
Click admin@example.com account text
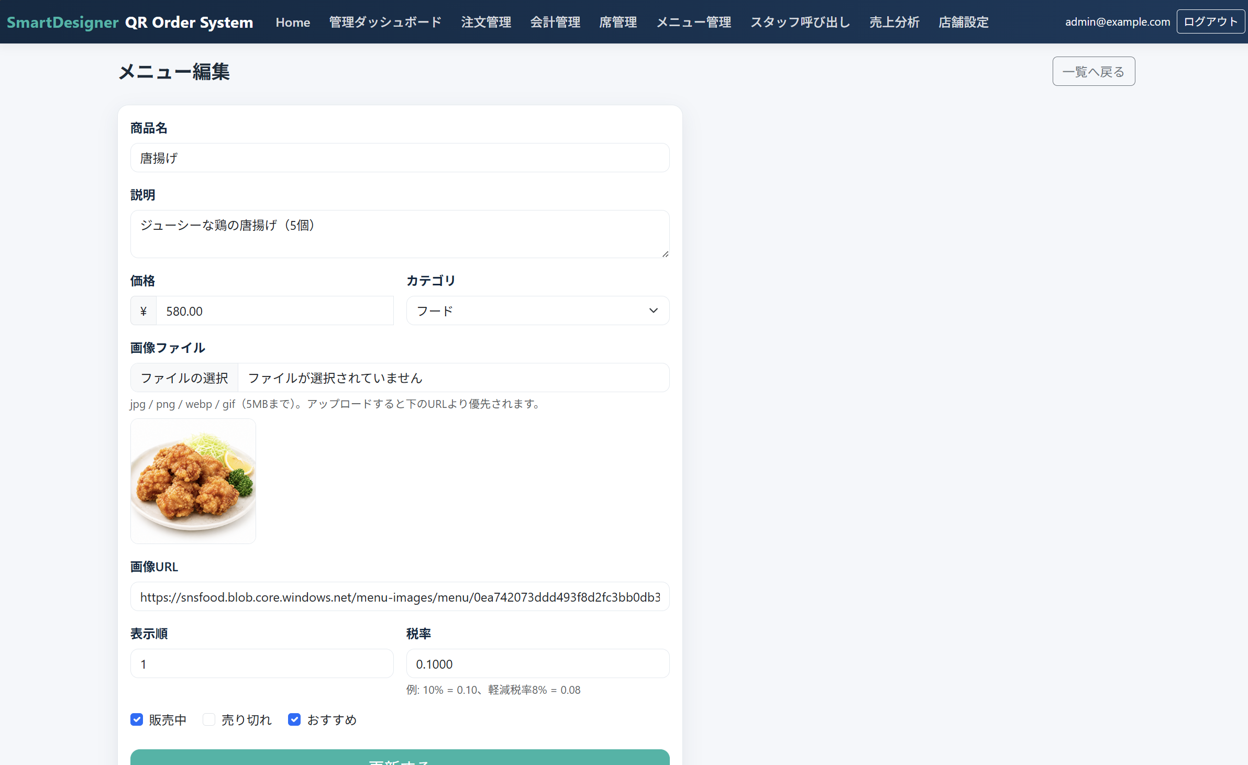click(x=1118, y=22)
